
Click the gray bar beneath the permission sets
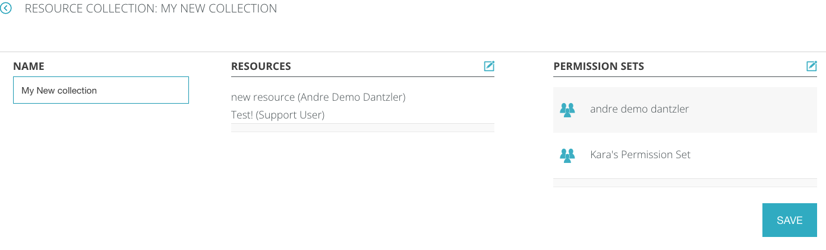tap(685, 182)
